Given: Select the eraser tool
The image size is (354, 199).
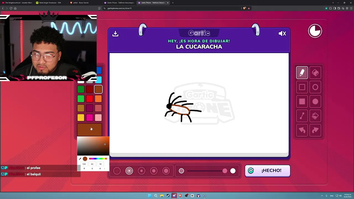Looking at the screenshot, I should click(x=315, y=73).
